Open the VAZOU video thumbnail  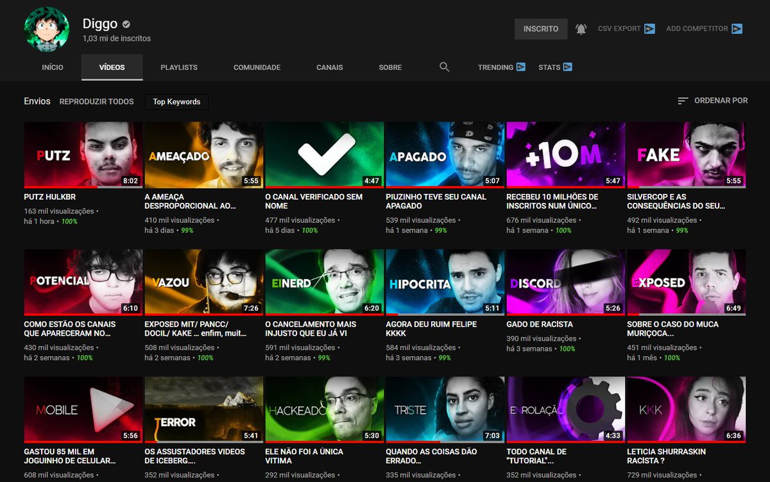(x=204, y=282)
